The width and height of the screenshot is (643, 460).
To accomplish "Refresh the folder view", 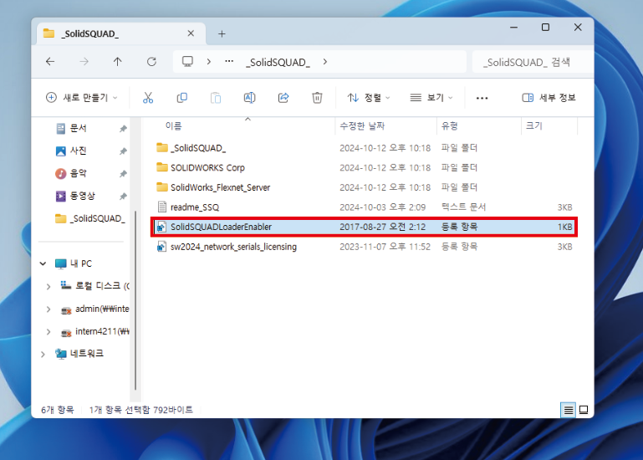I will [151, 62].
